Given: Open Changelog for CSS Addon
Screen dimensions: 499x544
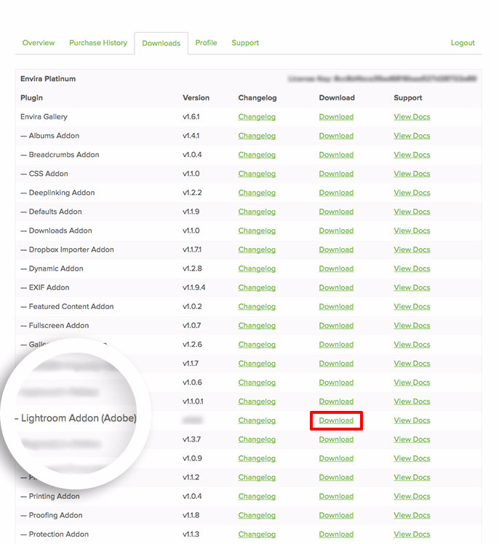Looking at the screenshot, I should pyautogui.click(x=257, y=174).
